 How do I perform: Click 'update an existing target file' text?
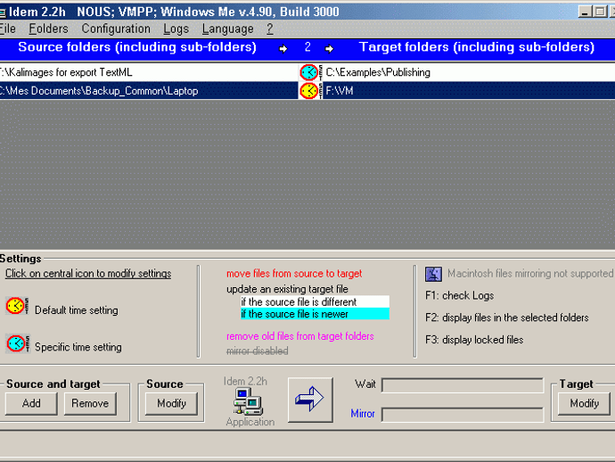pos(287,289)
